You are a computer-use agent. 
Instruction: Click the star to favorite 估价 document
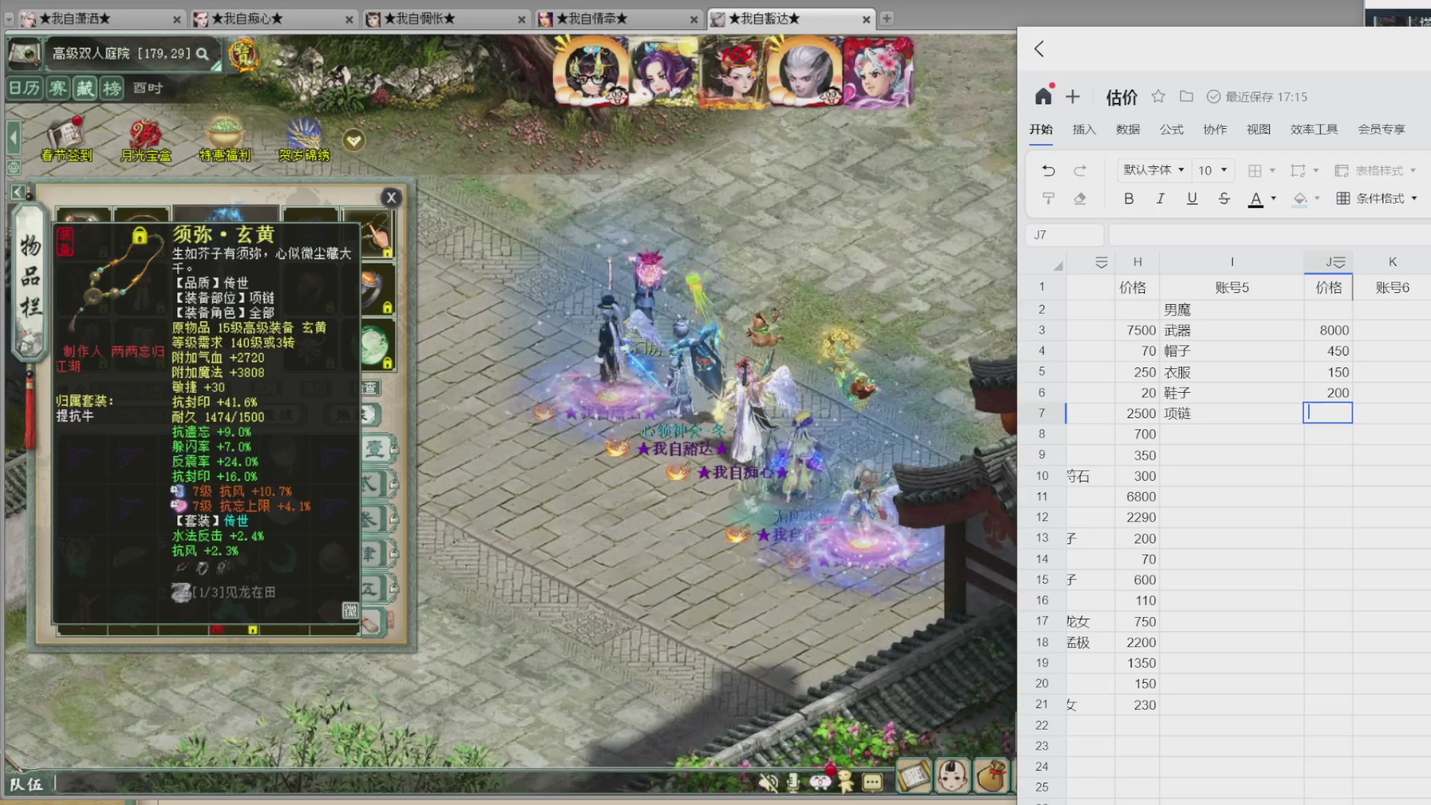[x=1157, y=96]
